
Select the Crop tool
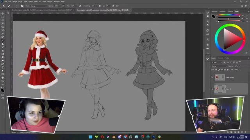tap(3, 27)
